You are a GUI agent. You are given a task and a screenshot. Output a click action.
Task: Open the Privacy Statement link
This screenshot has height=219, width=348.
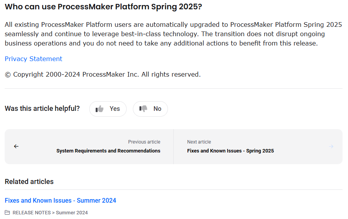pyautogui.click(x=34, y=59)
